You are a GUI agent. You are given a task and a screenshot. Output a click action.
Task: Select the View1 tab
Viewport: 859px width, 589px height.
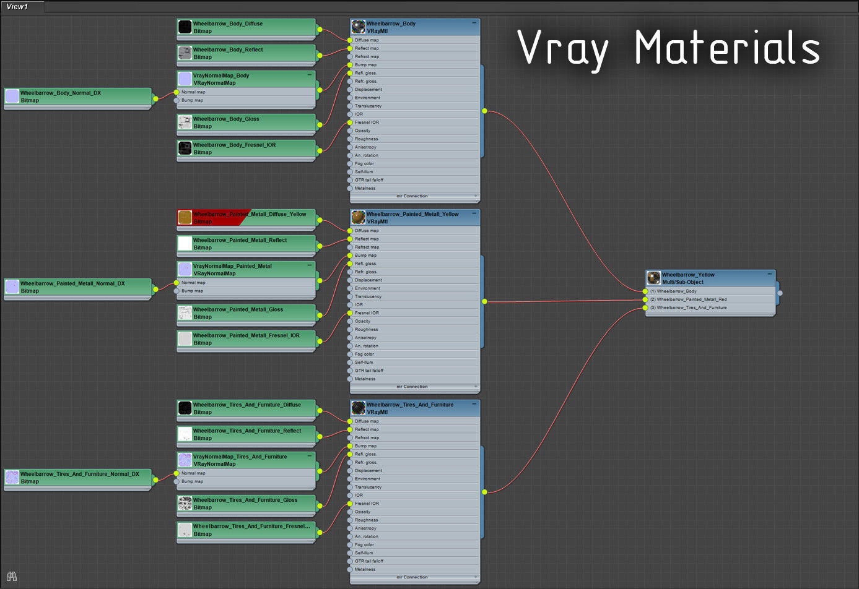coord(22,7)
